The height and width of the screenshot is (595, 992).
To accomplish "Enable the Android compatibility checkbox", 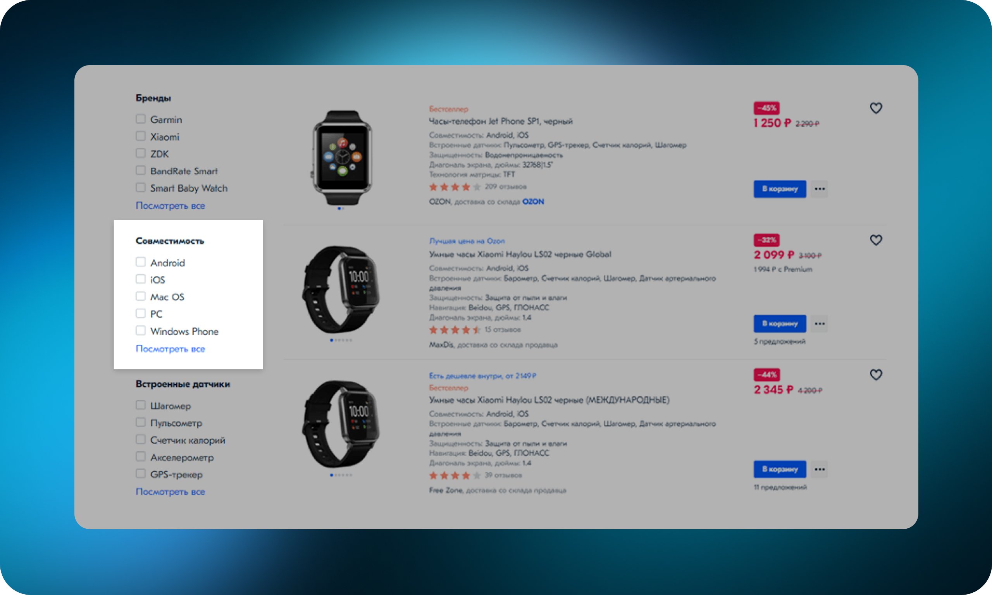I will 140,262.
